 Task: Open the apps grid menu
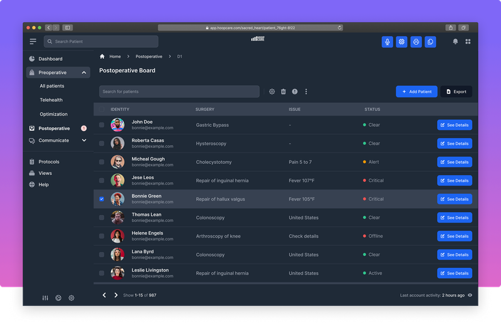(x=468, y=42)
